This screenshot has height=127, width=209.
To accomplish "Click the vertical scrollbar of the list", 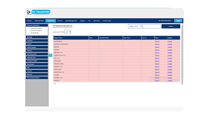I will (182, 54).
